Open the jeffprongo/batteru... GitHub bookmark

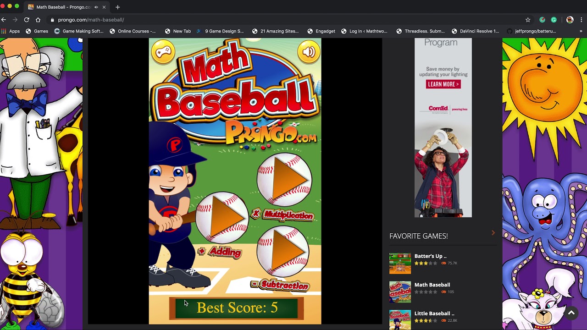tap(531, 31)
